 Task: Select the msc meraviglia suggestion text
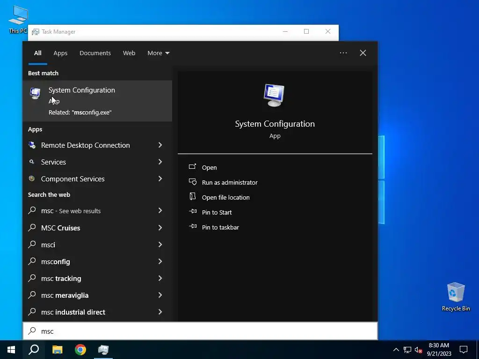point(65,295)
